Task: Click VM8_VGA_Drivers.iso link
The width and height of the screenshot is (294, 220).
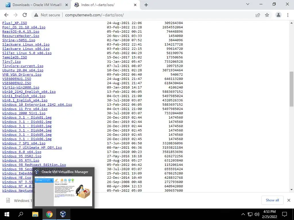Action: point(22,74)
